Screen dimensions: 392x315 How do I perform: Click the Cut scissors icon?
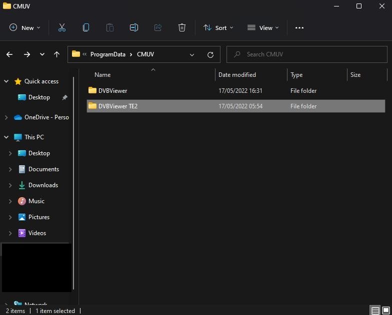(x=62, y=28)
